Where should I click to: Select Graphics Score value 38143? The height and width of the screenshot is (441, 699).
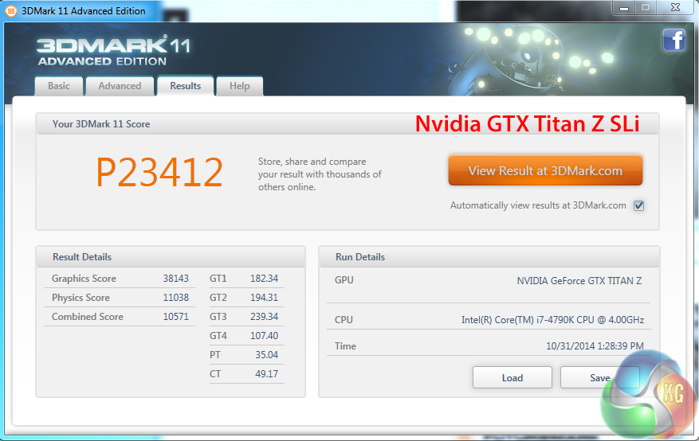coord(175,279)
